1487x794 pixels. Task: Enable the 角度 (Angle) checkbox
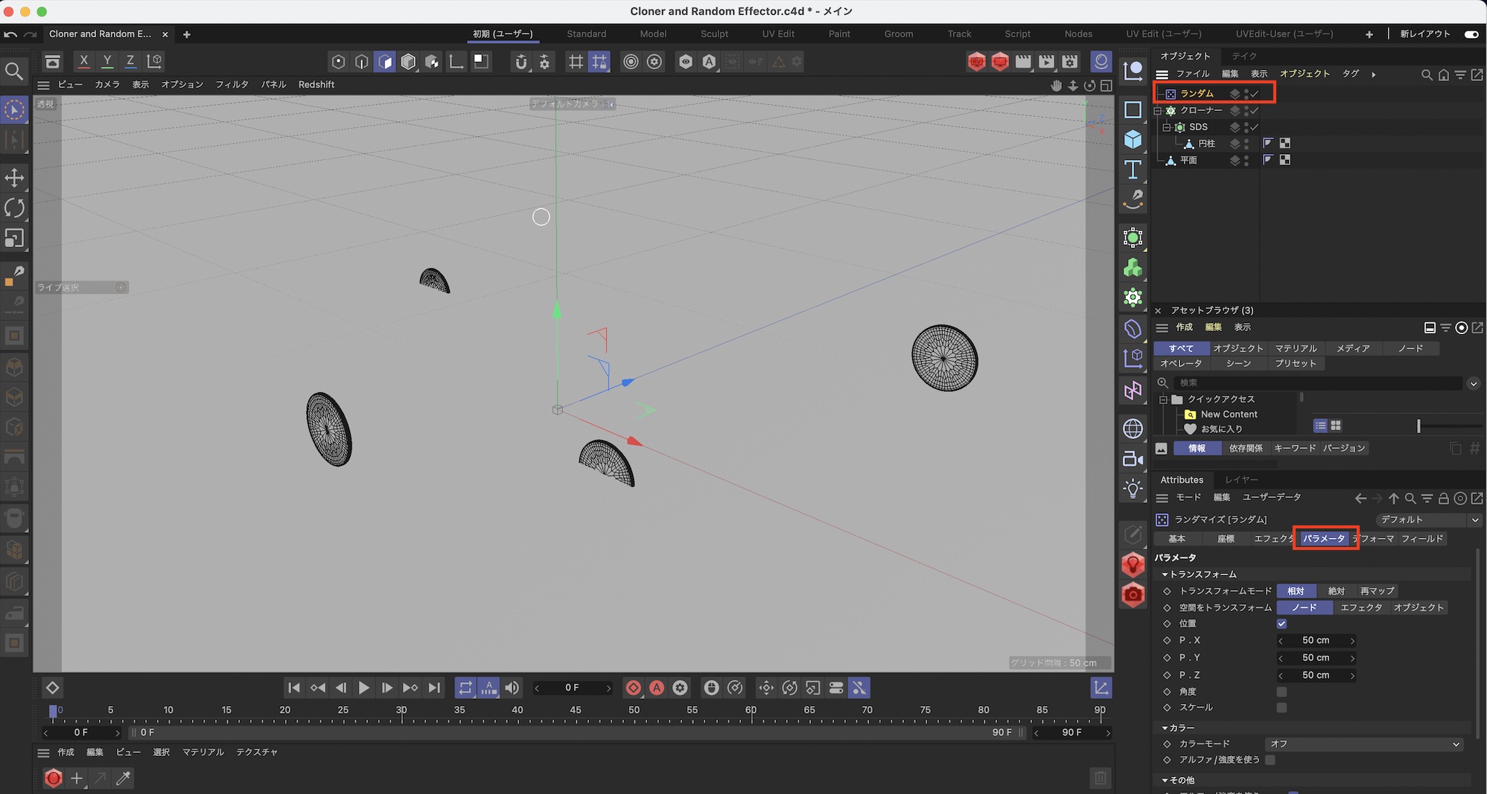click(x=1281, y=692)
